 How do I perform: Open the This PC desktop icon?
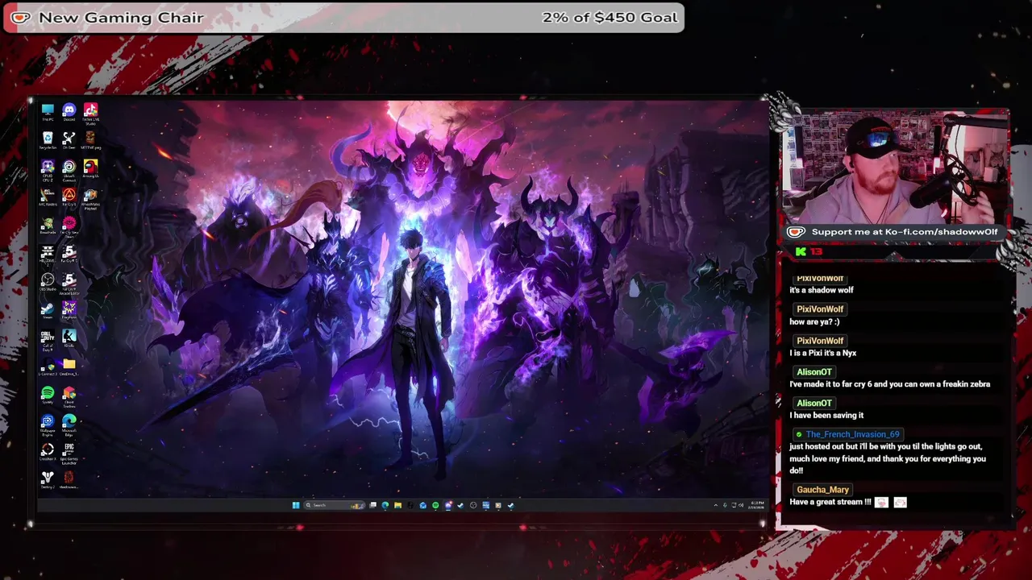coord(48,112)
